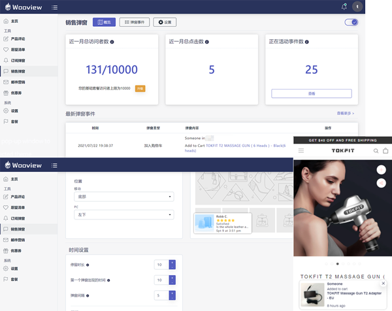Open 订阅弹窗 in the lower settings sidebar
392x311 pixels.
[x=14, y=218]
